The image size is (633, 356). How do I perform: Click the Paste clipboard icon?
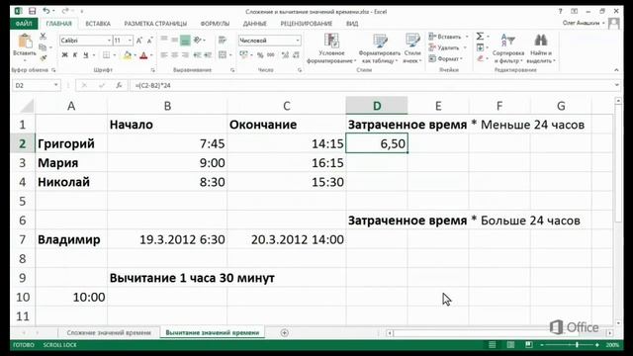pos(25,42)
